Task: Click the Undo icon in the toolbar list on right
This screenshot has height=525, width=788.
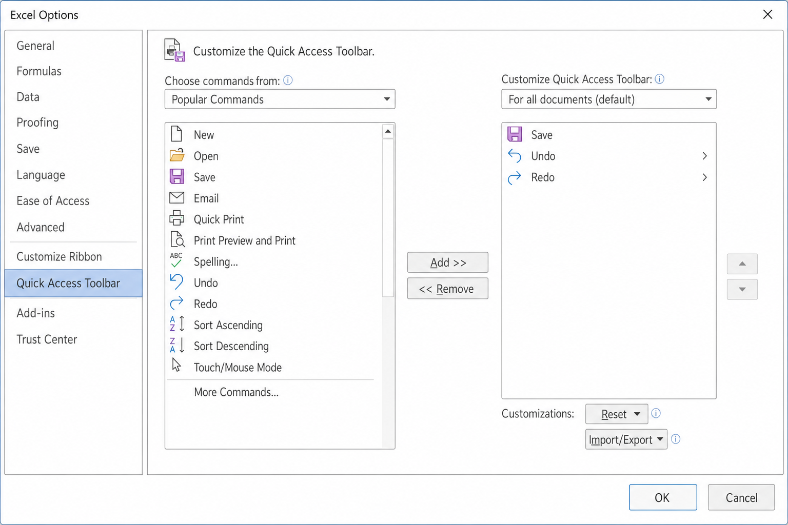Action: pos(515,155)
